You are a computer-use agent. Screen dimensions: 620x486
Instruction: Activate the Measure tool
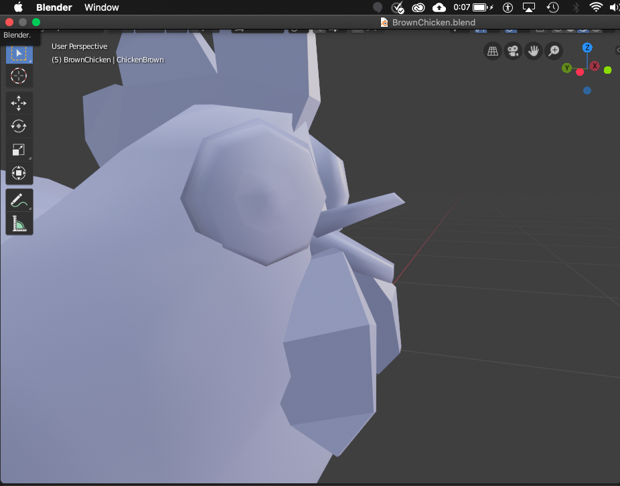click(19, 223)
